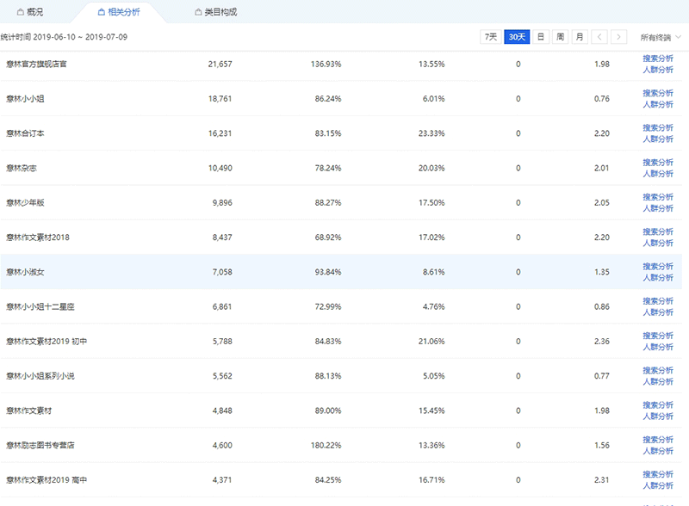Open 人群分析 for 意林作文素材2018
Viewport: 689px width, 506px height.
[x=658, y=244]
